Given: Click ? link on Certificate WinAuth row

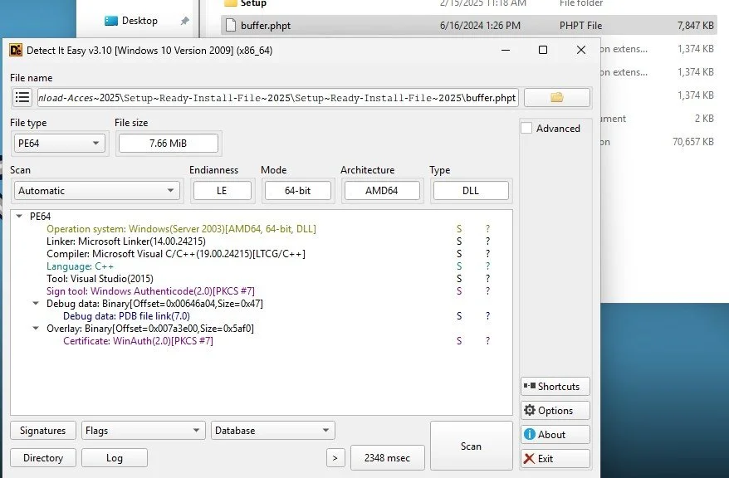Looking at the screenshot, I should point(487,341).
